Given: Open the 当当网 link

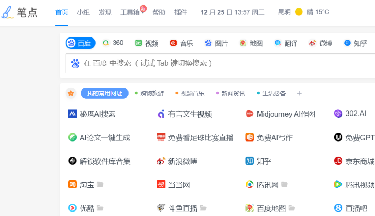Looking at the screenshot, I should (x=173, y=184).
